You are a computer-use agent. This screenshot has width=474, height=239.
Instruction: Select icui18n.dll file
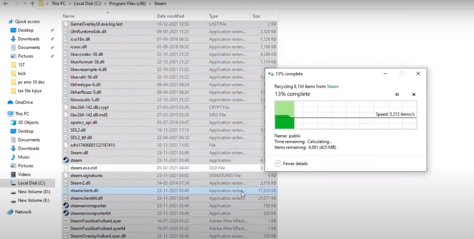pos(80,39)
